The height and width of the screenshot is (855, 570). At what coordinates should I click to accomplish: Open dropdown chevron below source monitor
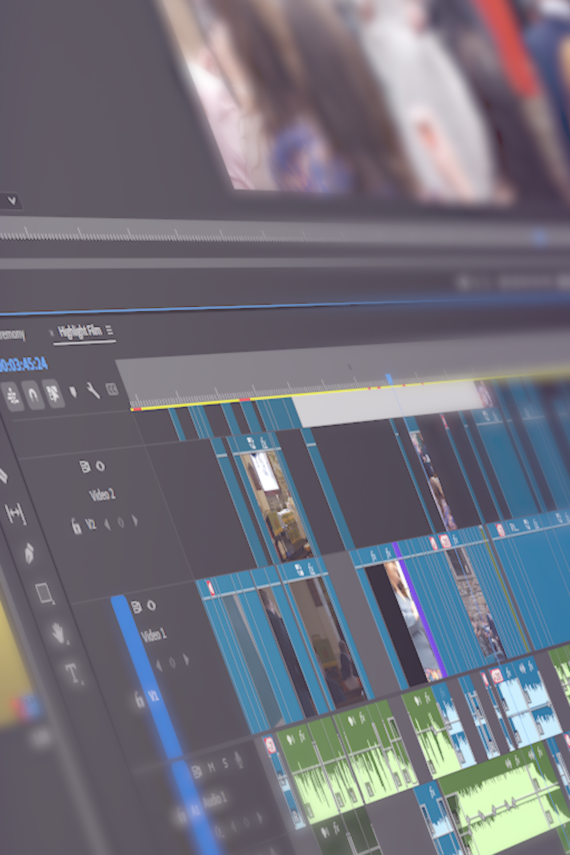point(12,201)
